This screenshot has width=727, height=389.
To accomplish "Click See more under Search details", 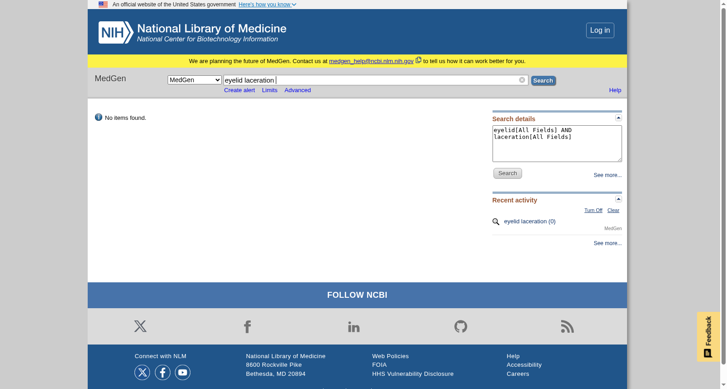I will [607, 175].
